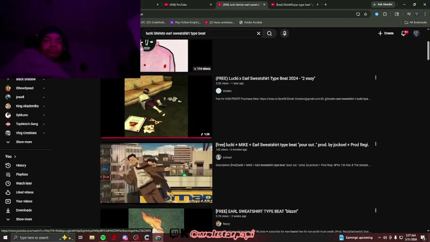
Task: Open the IShowSpeed subscription
Action: pos(25,88)
